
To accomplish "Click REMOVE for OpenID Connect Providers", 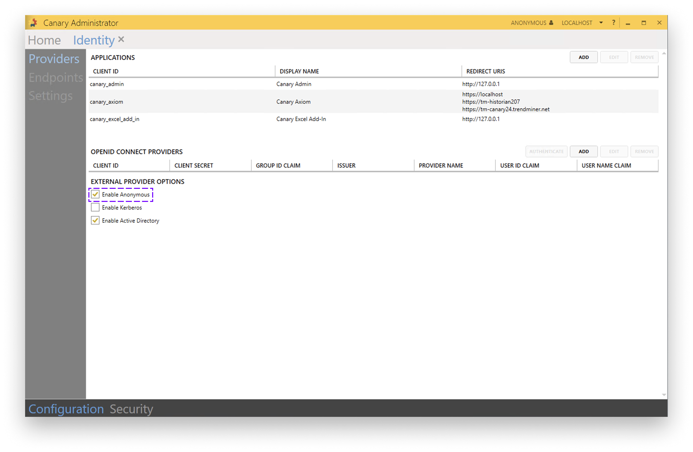I will (x=644, y=151).
